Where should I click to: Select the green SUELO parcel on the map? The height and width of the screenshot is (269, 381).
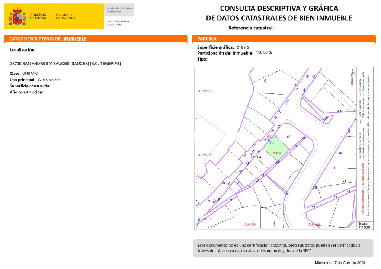point(276,150)
